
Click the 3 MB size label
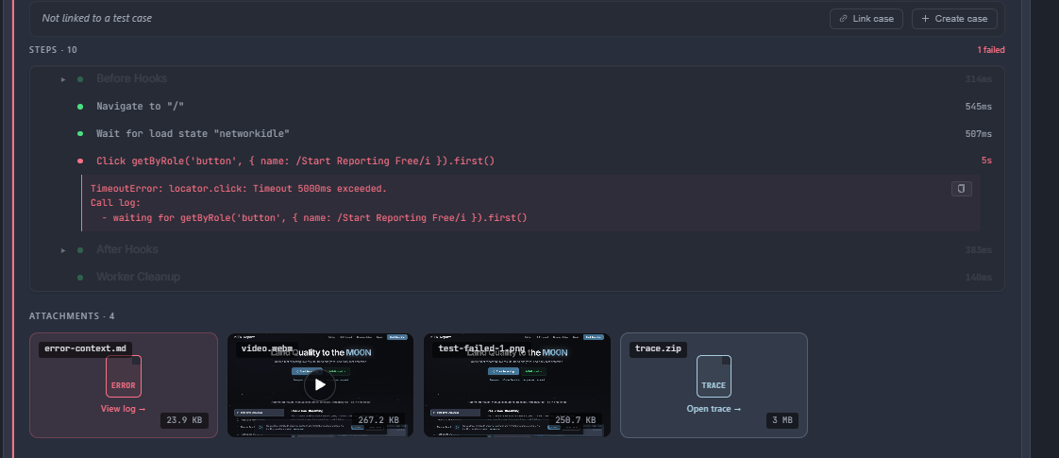782,420
